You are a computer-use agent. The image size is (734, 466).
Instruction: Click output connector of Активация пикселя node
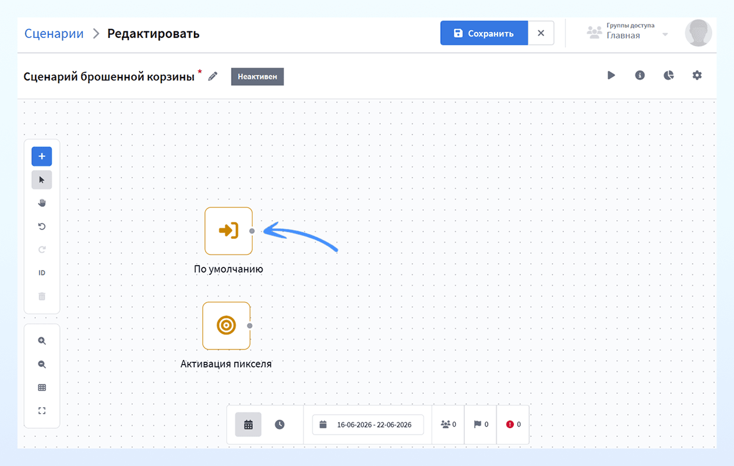pos(250,325)
